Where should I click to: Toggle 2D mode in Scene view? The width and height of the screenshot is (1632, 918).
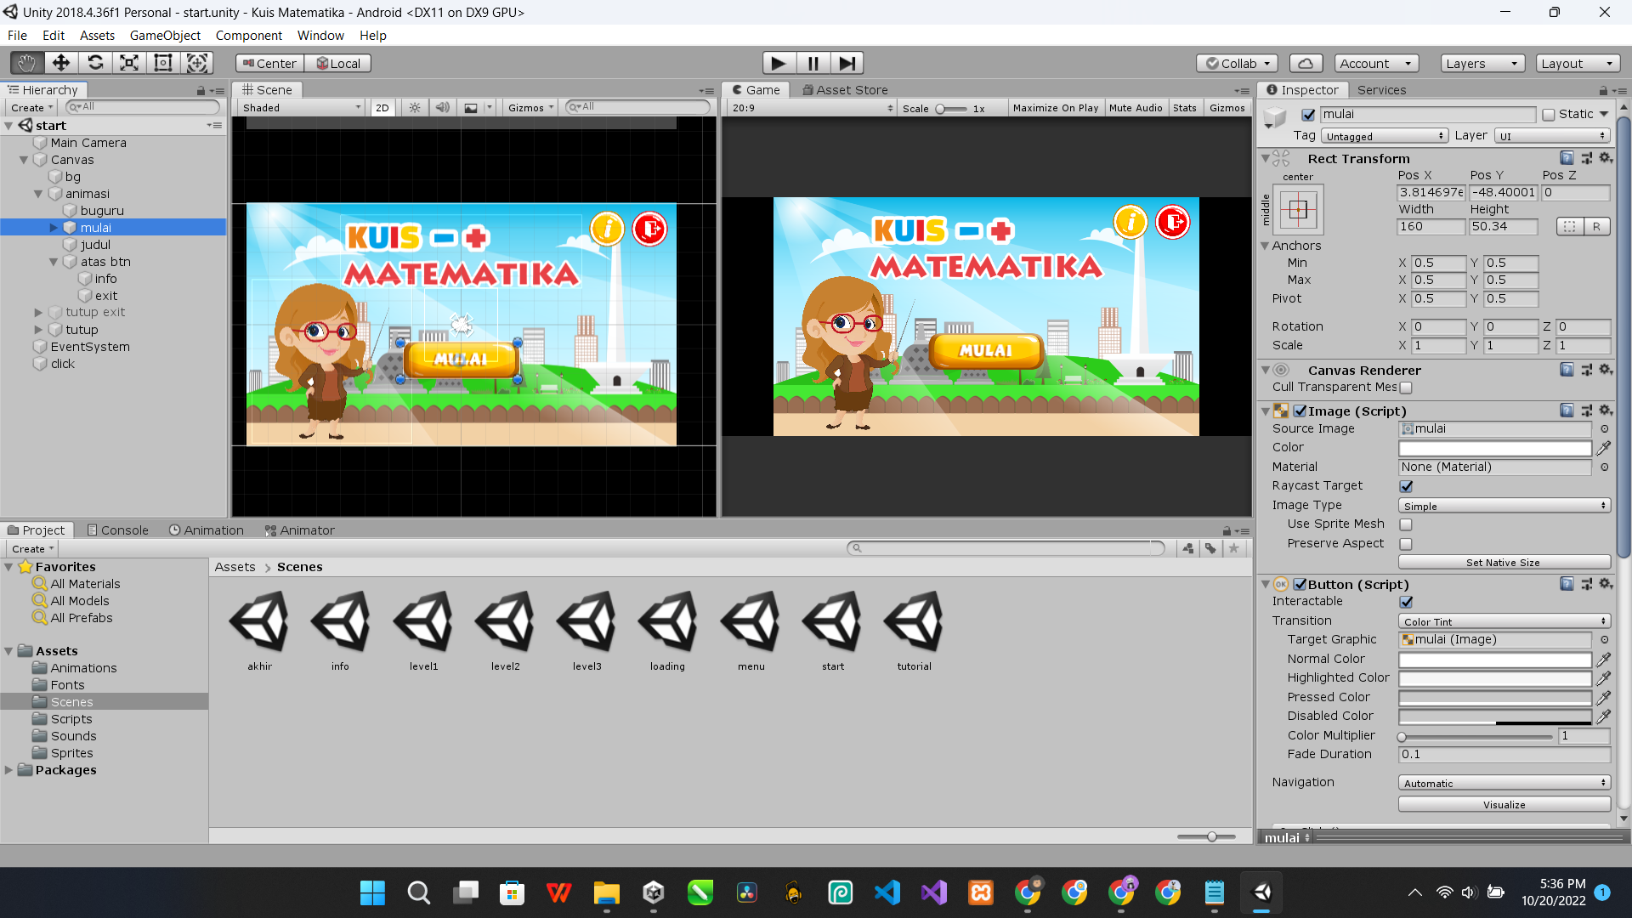click(382, 108)
